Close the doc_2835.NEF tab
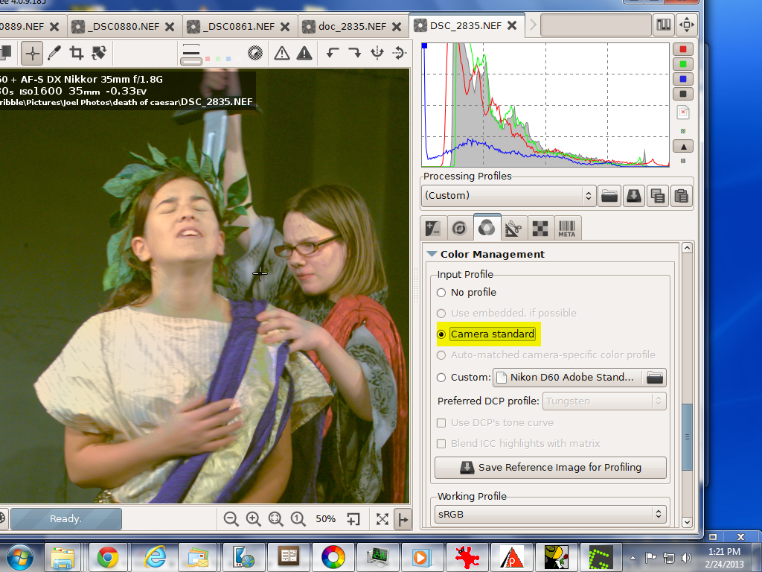The image size is (762, 572). click(x=397, y=26)
